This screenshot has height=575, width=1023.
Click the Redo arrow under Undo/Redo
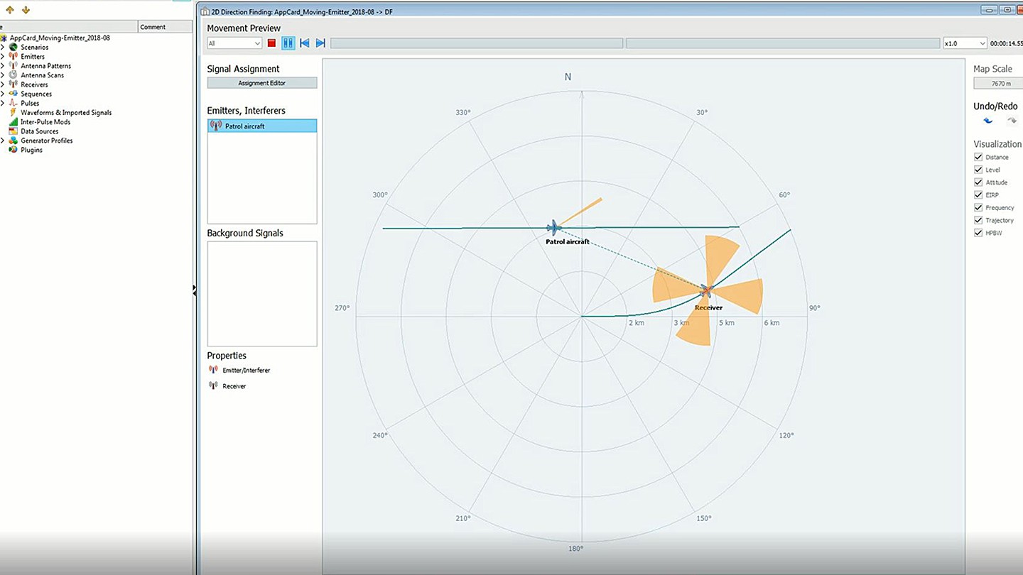pyautogui.click(x=1013, y=121)
